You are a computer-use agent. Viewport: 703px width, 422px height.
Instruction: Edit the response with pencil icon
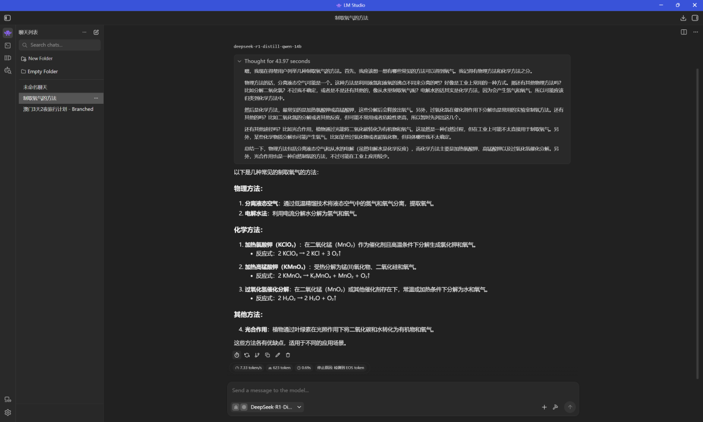click(x=278, y=355)
